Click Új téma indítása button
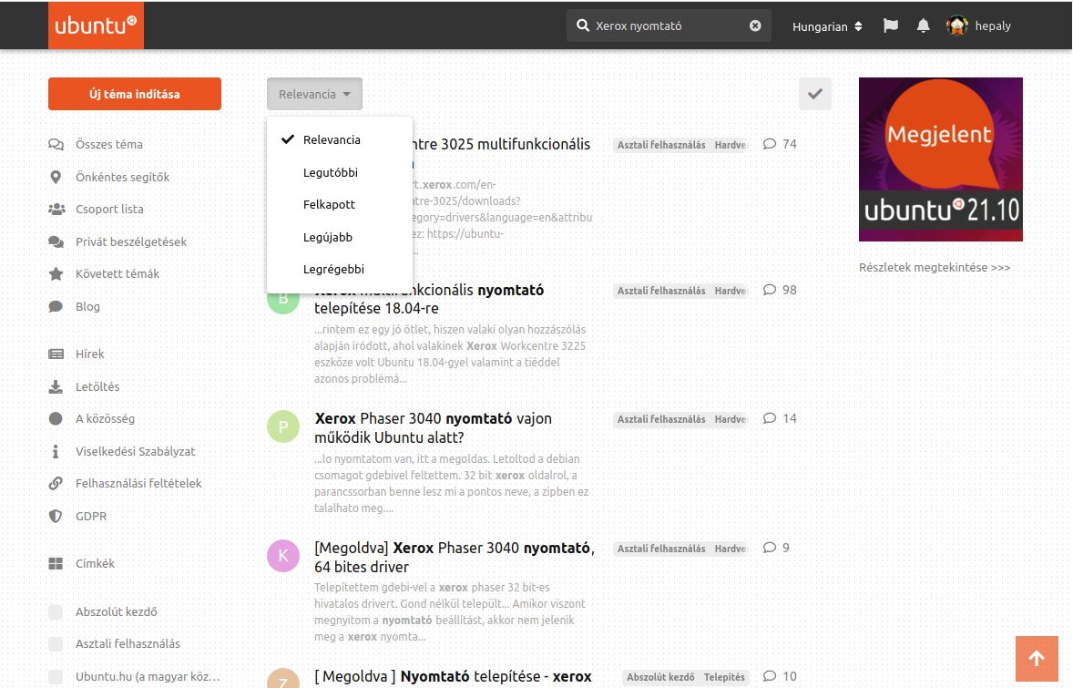Image resolution: width=1073 pixels, height=688 pixels. (x=135, y=94)
